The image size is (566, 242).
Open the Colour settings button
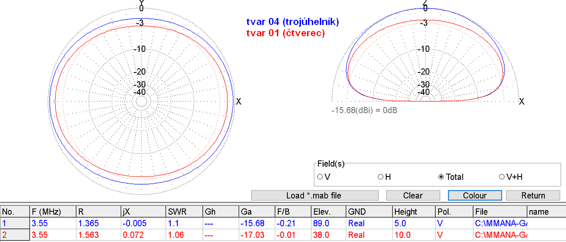tap(474, 195)
